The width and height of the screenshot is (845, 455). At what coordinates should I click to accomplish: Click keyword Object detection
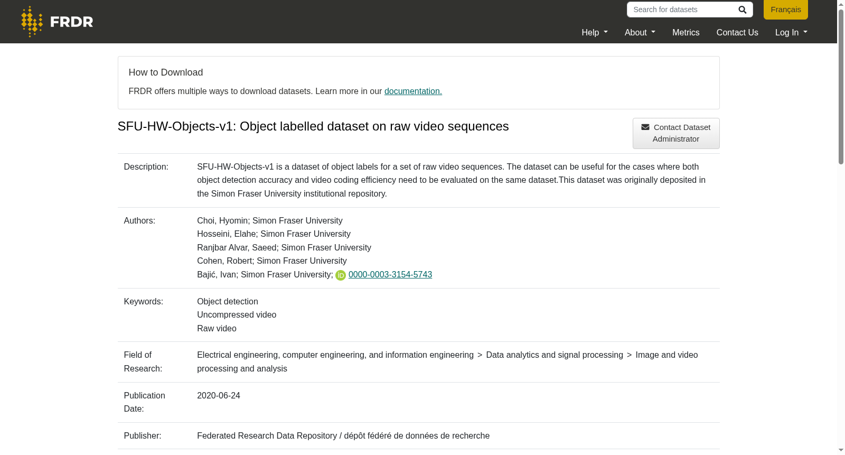[228, 301]
